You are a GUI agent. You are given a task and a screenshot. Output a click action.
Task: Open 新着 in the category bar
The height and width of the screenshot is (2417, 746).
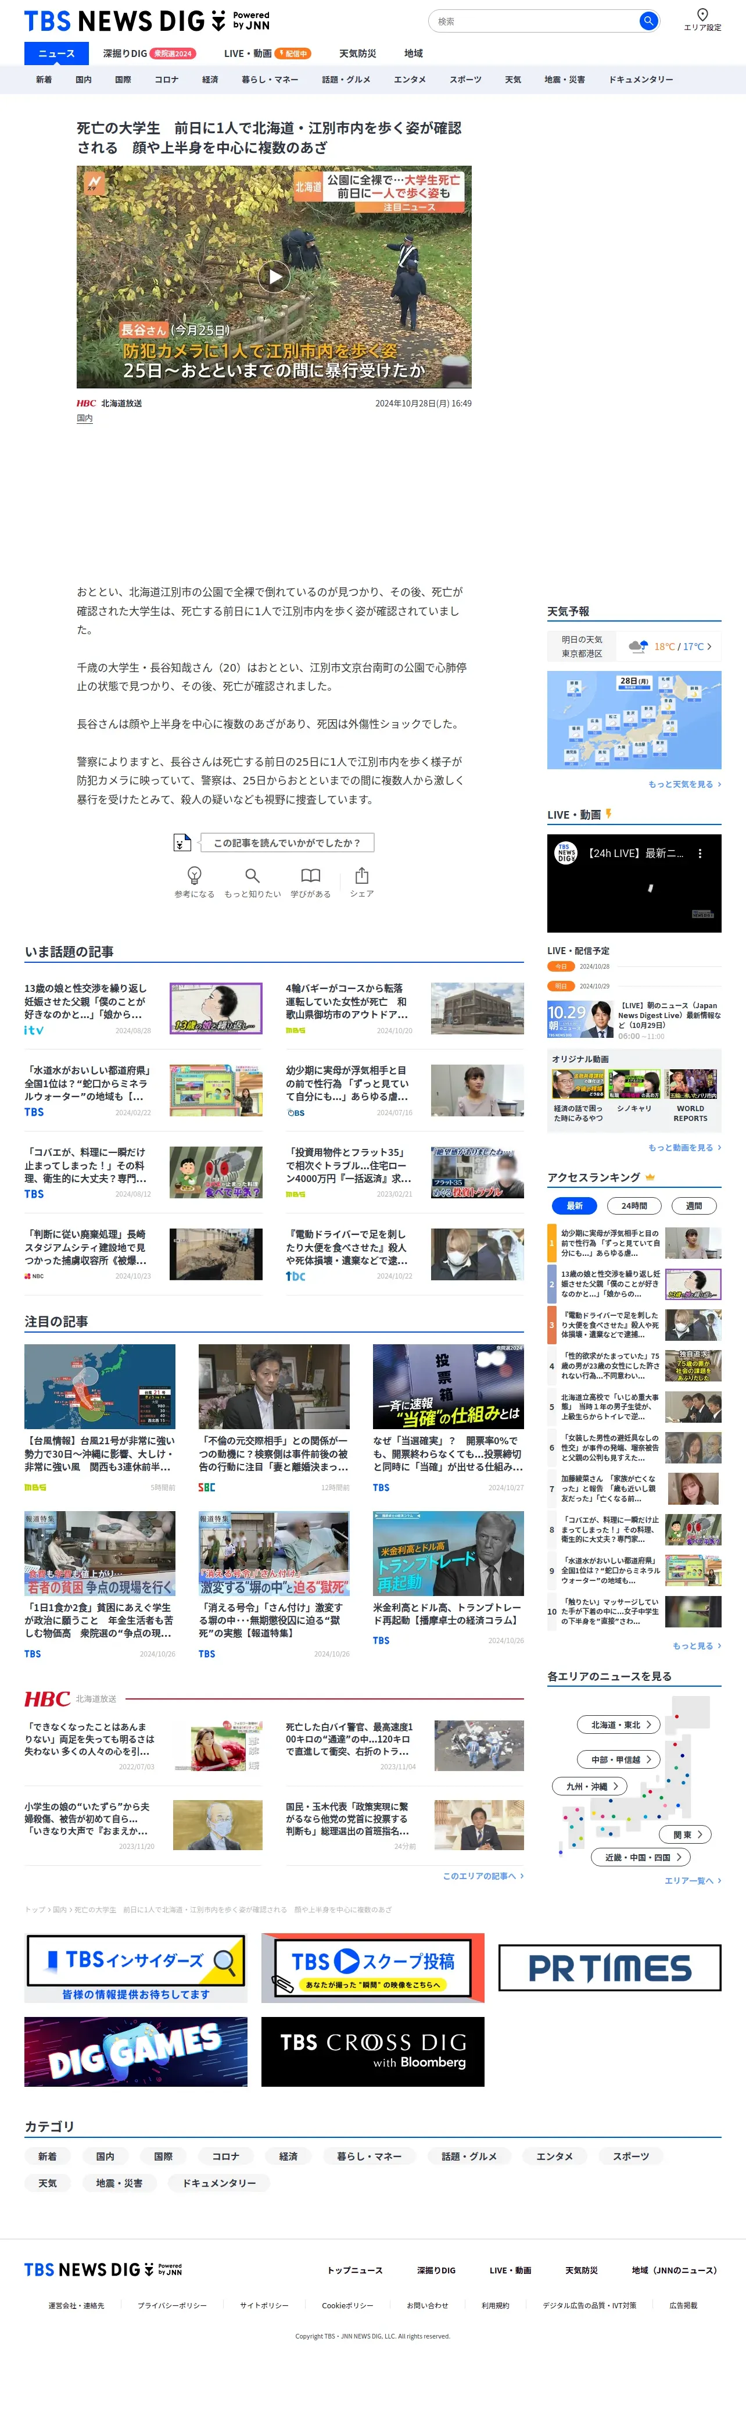(44, 80)
